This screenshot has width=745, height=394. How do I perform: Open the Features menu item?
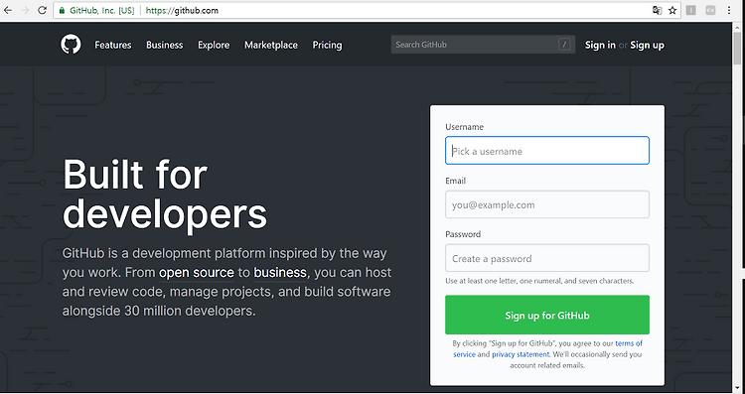point(113,45)
